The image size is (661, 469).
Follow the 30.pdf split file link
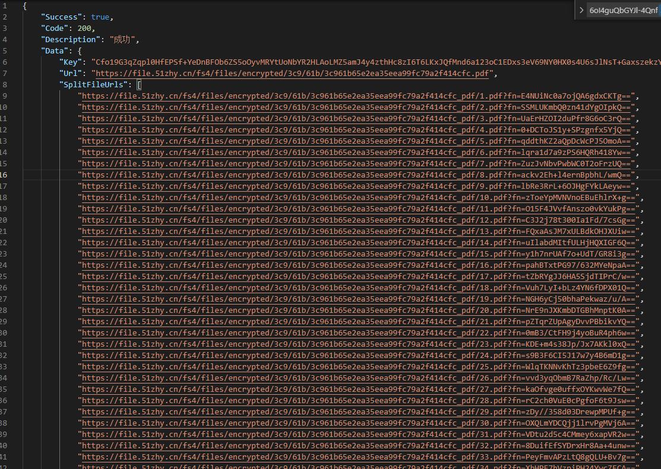click(356, 423)
